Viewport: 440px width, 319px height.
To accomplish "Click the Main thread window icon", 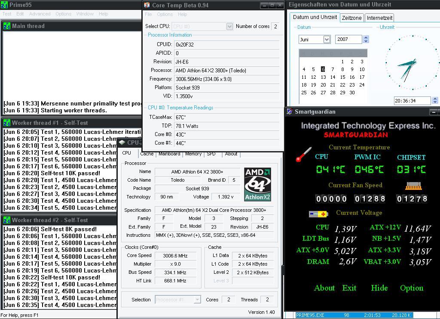I will pos(7,26).
